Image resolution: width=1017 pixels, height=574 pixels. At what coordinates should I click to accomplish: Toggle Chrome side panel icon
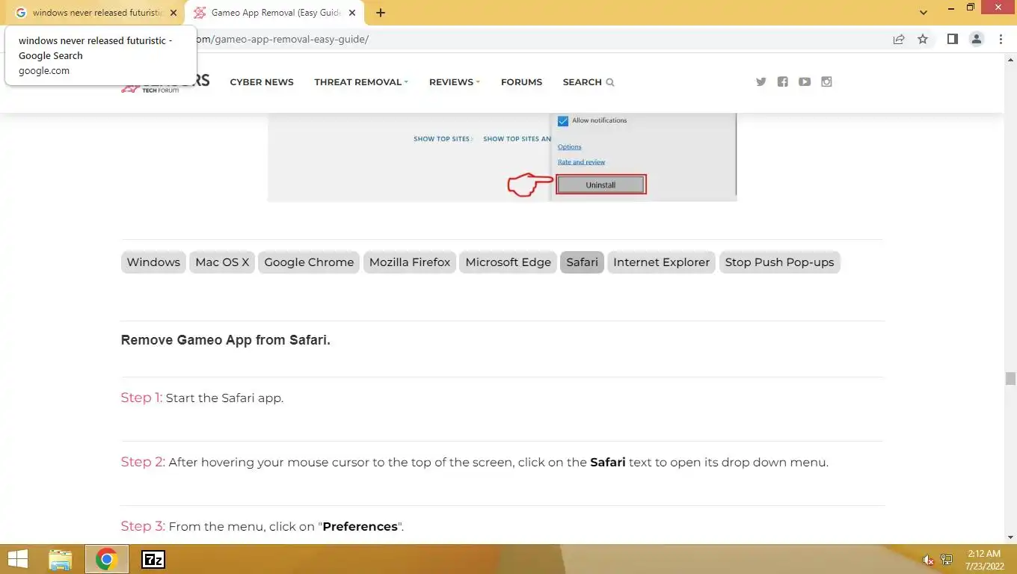(952, 39)
